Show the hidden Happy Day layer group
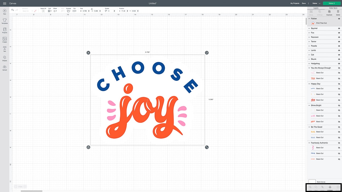This screenshot has height=192, width=342. [339, 84]
